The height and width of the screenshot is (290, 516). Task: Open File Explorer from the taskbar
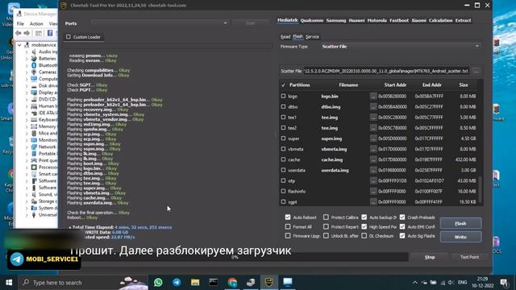point(195,282)
